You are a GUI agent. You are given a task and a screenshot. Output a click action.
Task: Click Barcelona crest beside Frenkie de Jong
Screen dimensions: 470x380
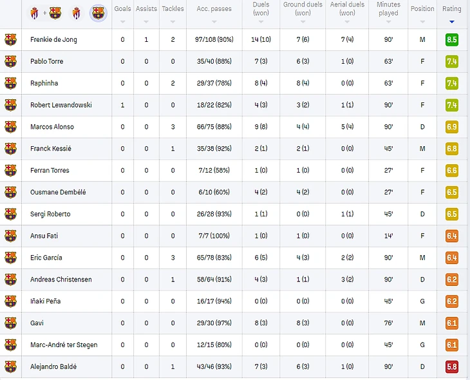click(10, 40)
